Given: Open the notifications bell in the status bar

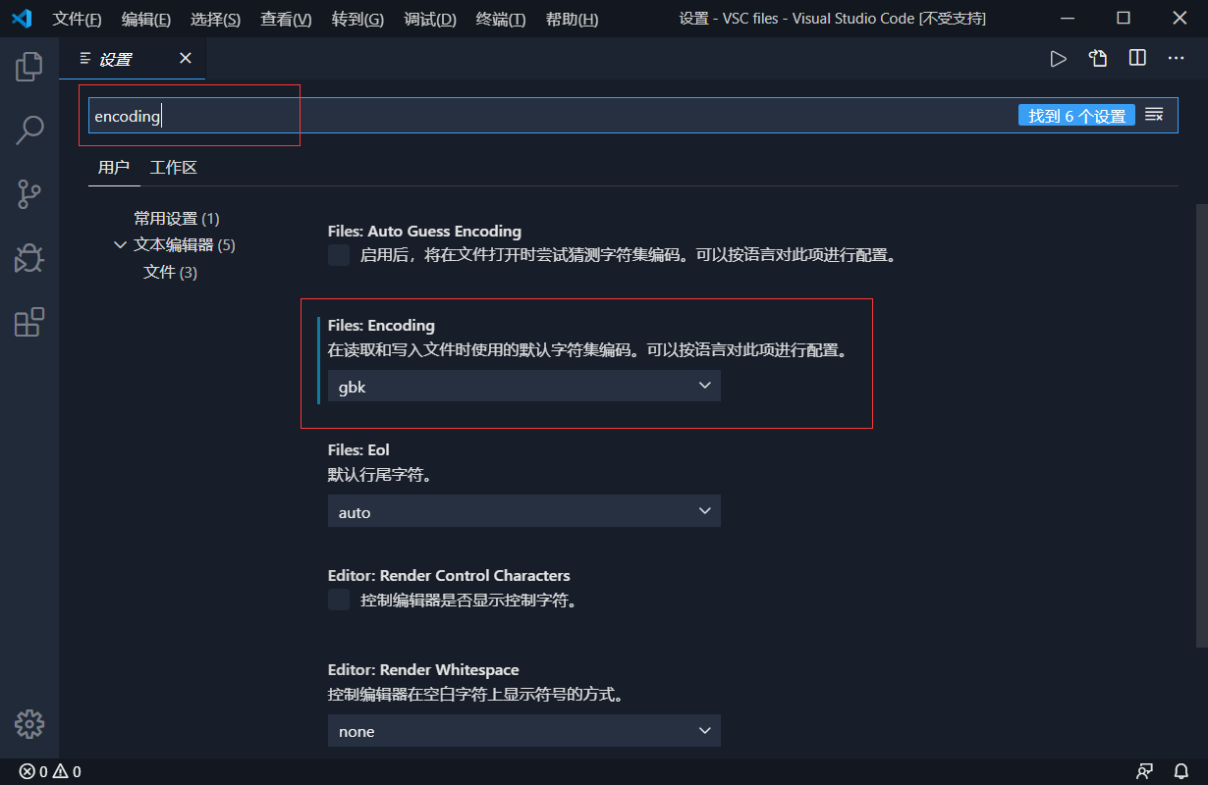Looking at the screenshot, I should click(x=1181, y=772).
